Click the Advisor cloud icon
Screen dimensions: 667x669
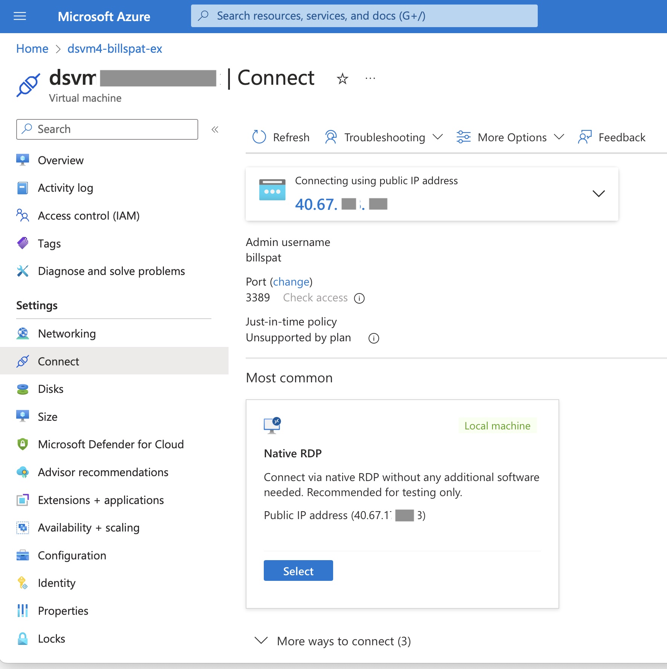coord(23,472)
